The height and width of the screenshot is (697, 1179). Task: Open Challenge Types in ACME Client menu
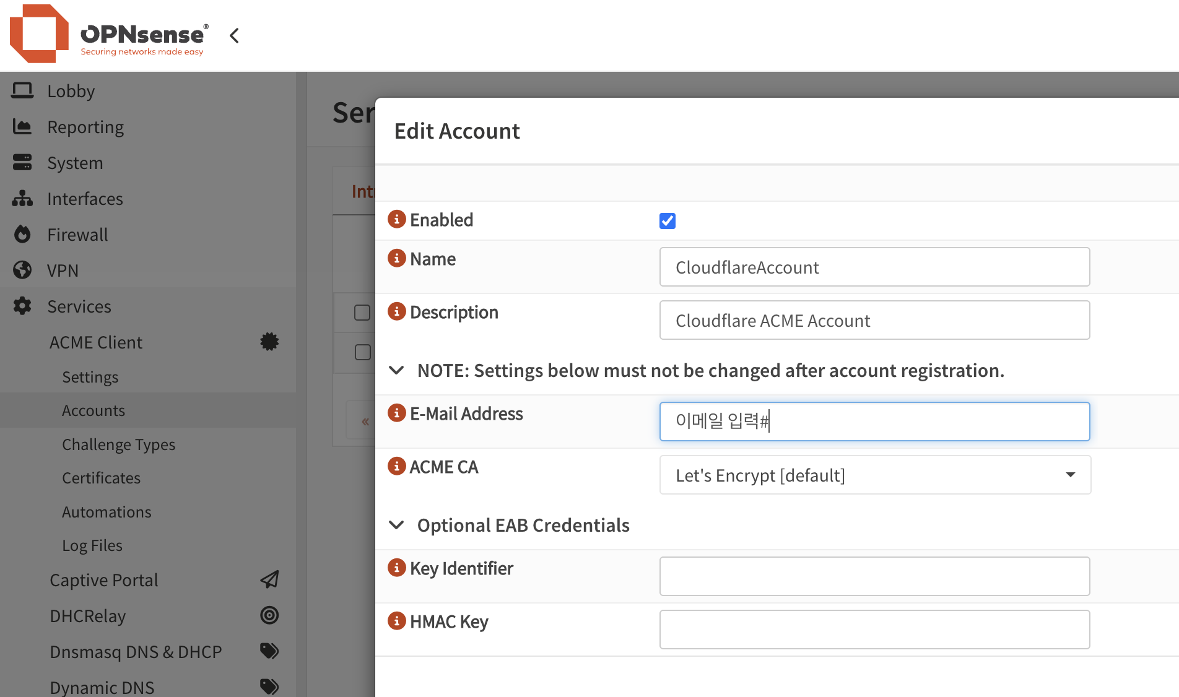(x=118, y=444)
